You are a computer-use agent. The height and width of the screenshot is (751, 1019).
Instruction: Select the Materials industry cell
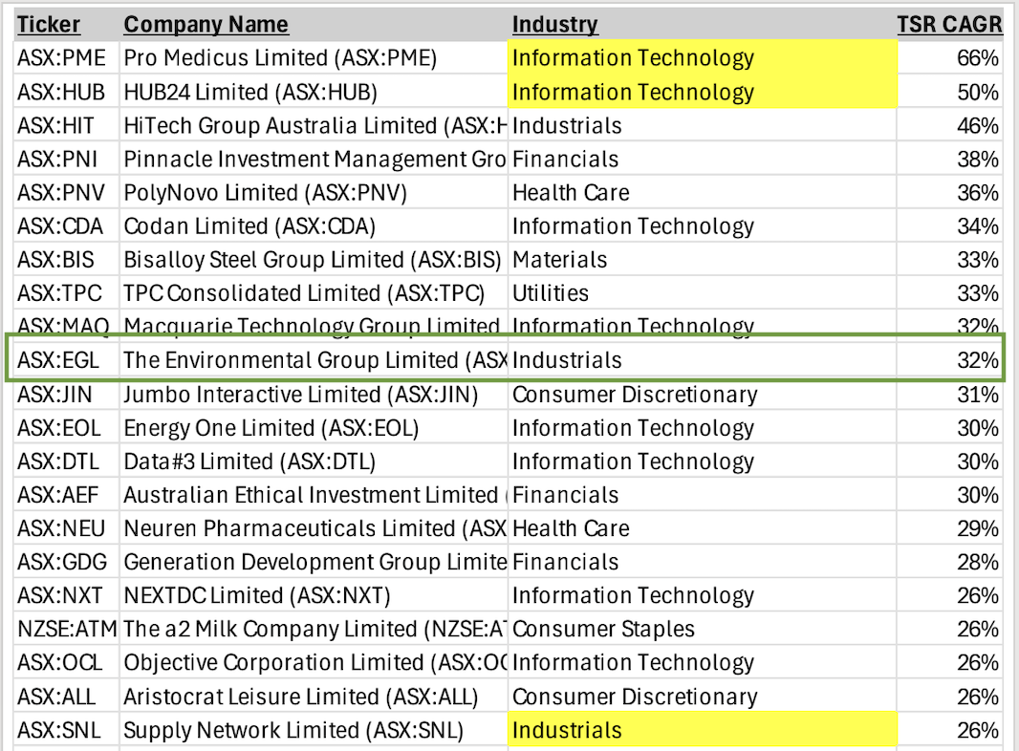pos(559,260)
